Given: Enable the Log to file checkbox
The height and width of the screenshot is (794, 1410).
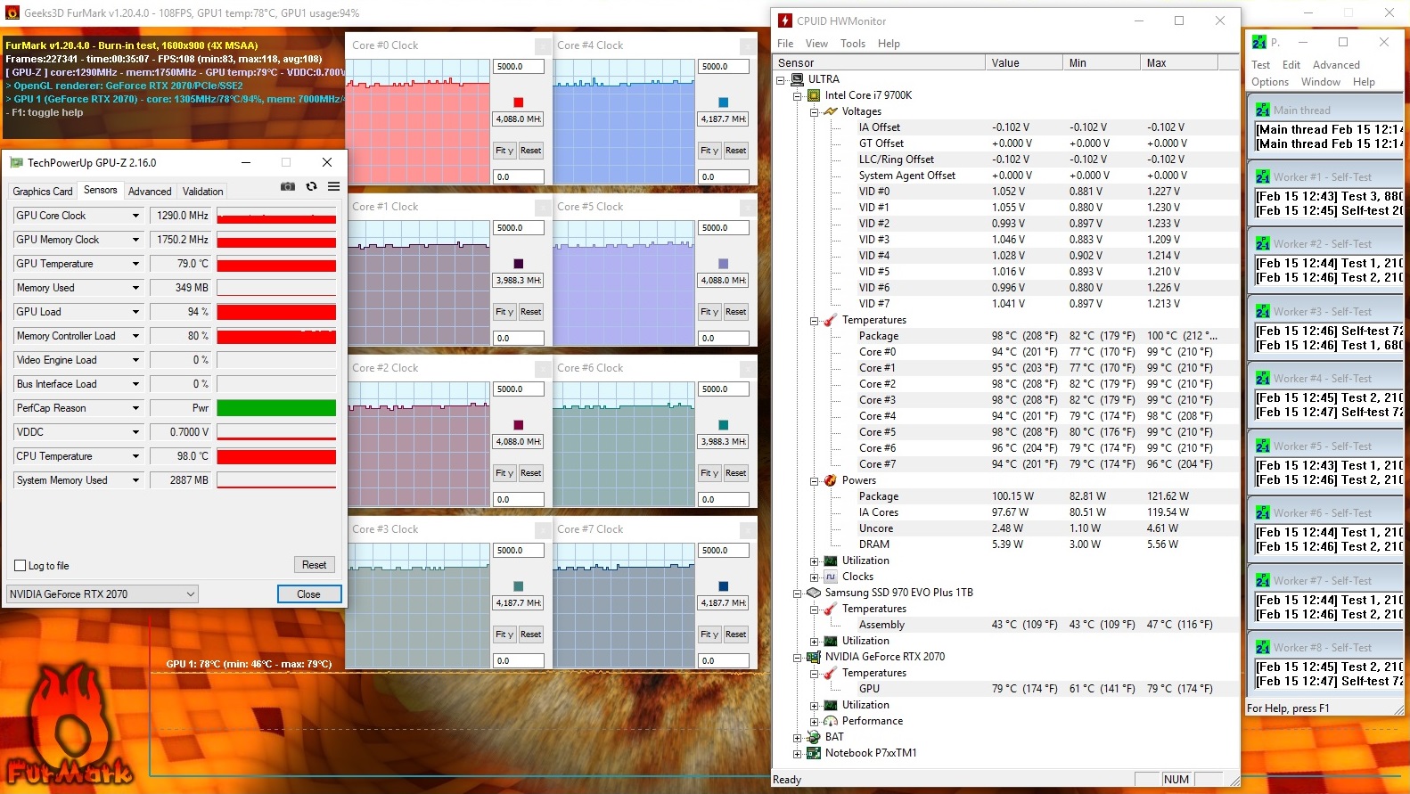Looking at the screenshot, I should click(20, 566).
